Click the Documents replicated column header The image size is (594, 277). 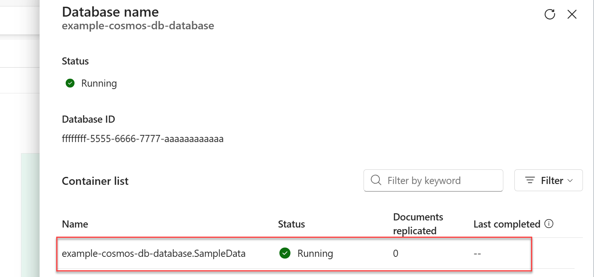pos(418,224)
